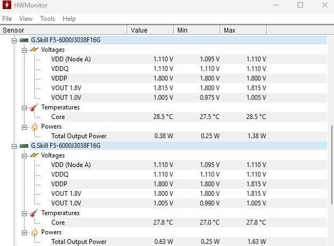Open the Tools menu
The image size is (334, 246).
pyautogui.click(x=48, y=19)
